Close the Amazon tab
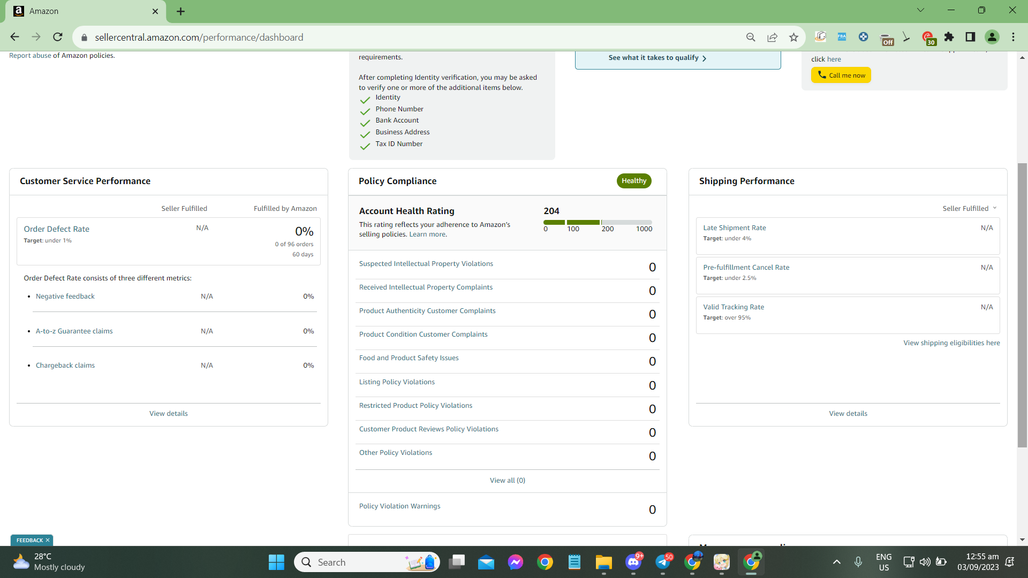 155,11
